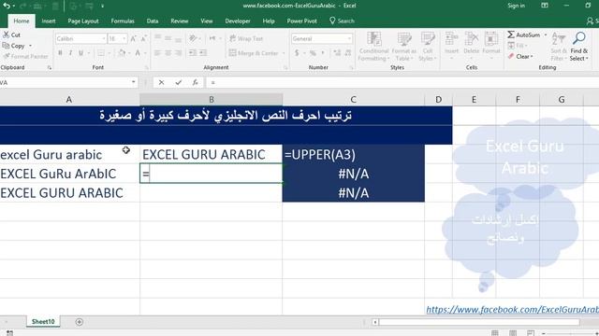Click the Increase Indent icon
Image resolution: width=599 pixels, height=336 pixels.
203,53
